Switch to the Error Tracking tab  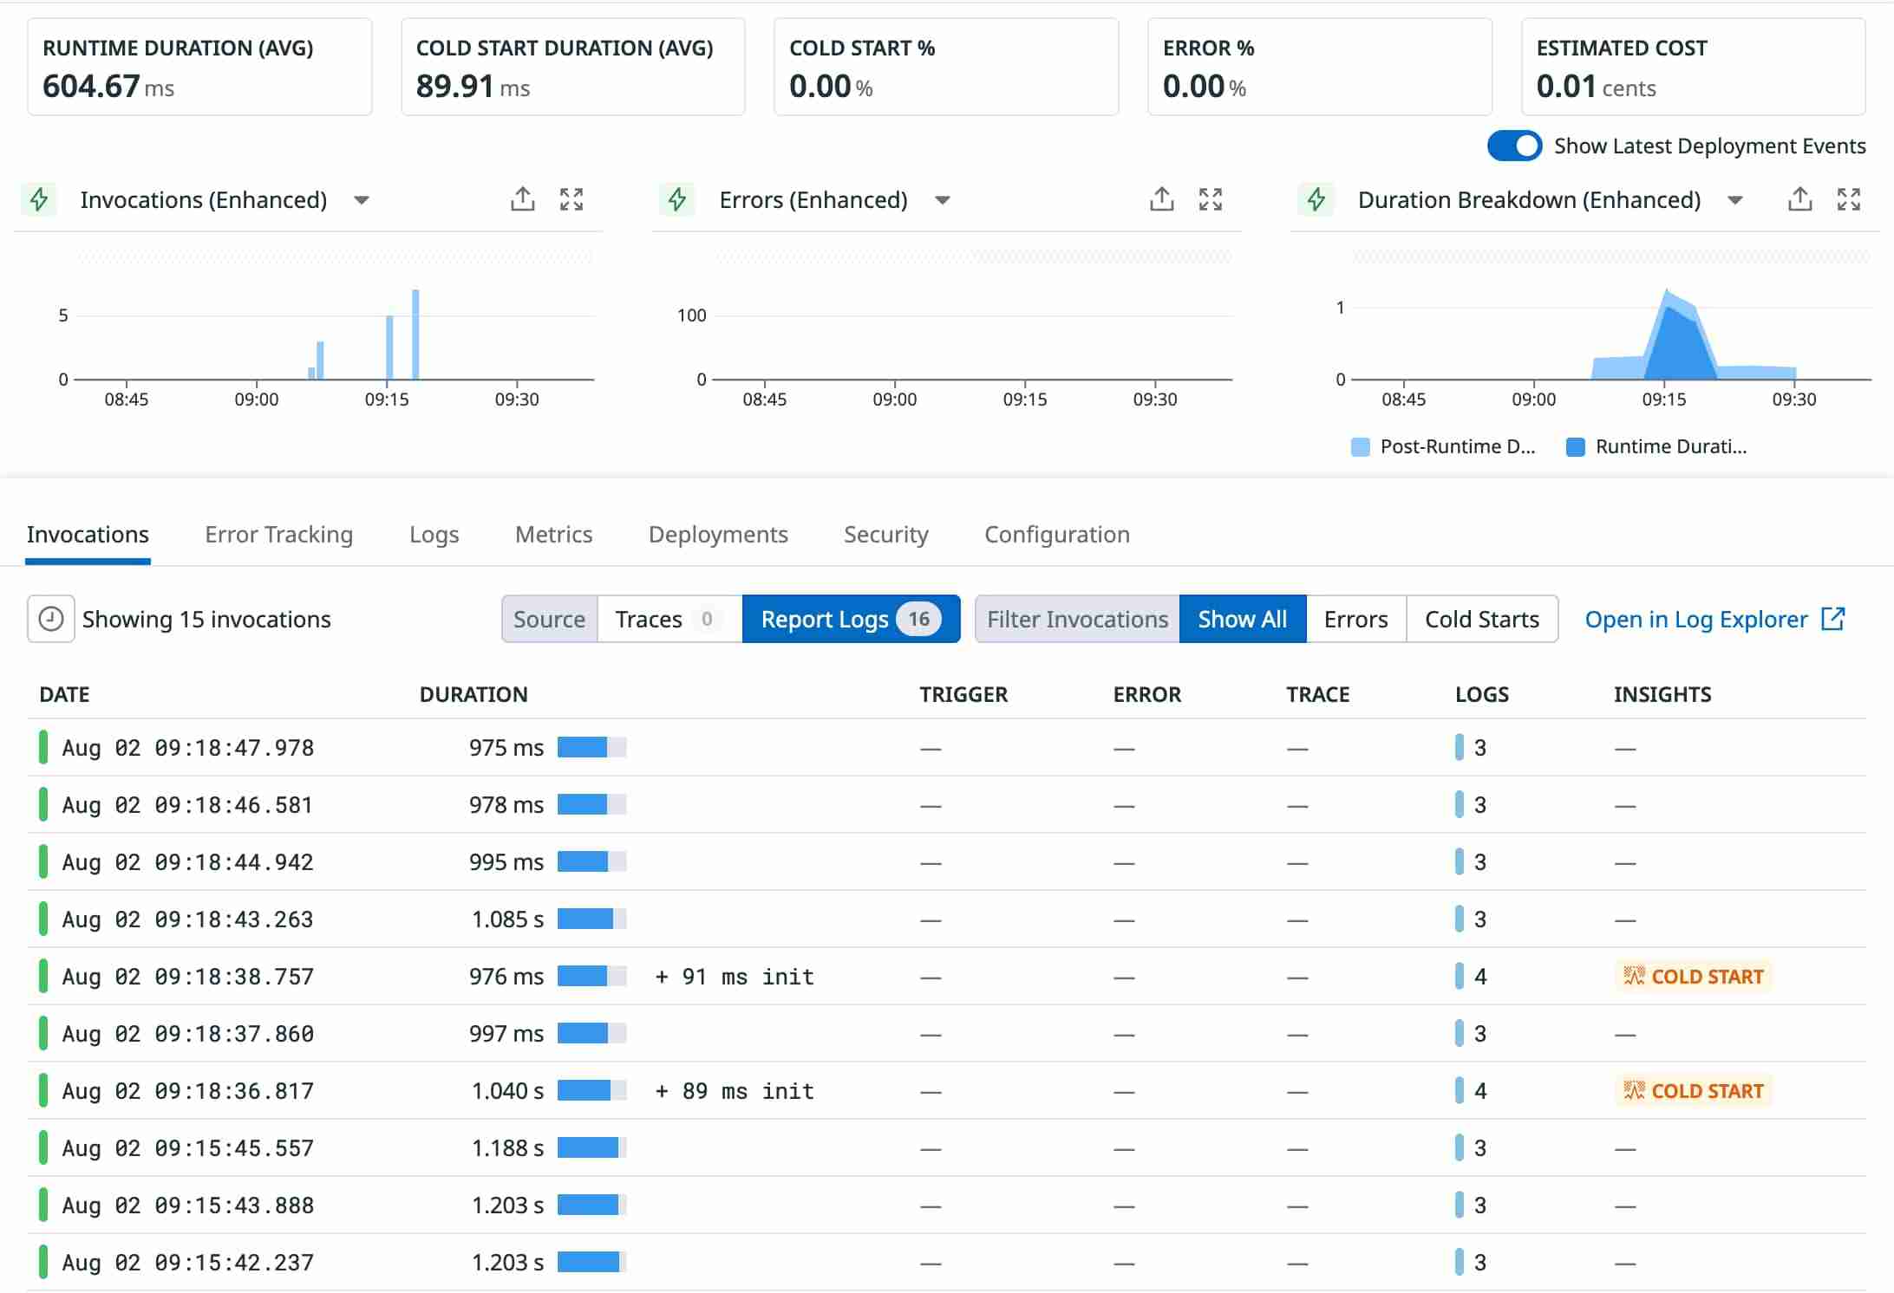278,534
